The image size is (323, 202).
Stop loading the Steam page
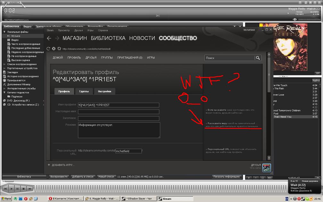pyautogui.click(x=54, y=49)
